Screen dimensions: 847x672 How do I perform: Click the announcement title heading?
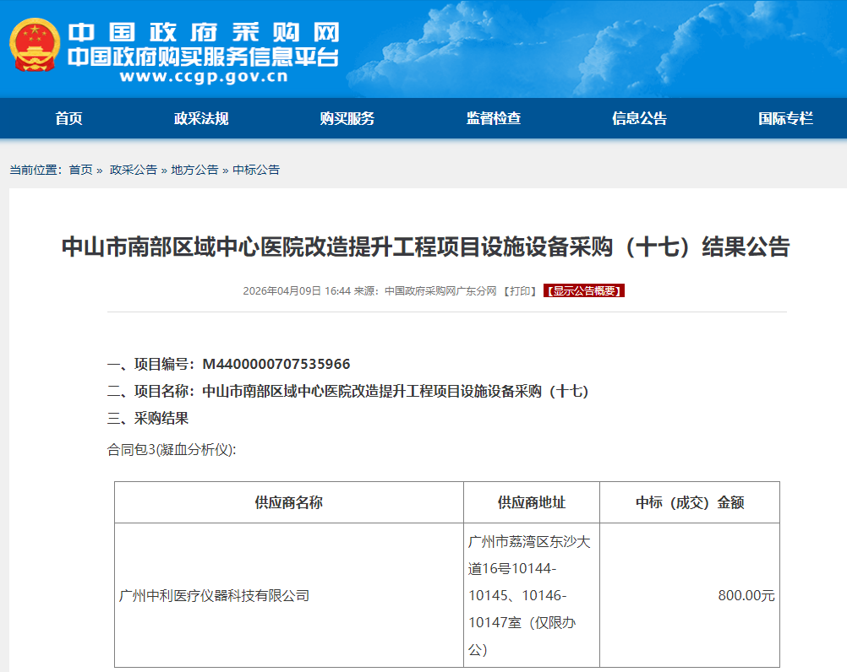[426, 247]
